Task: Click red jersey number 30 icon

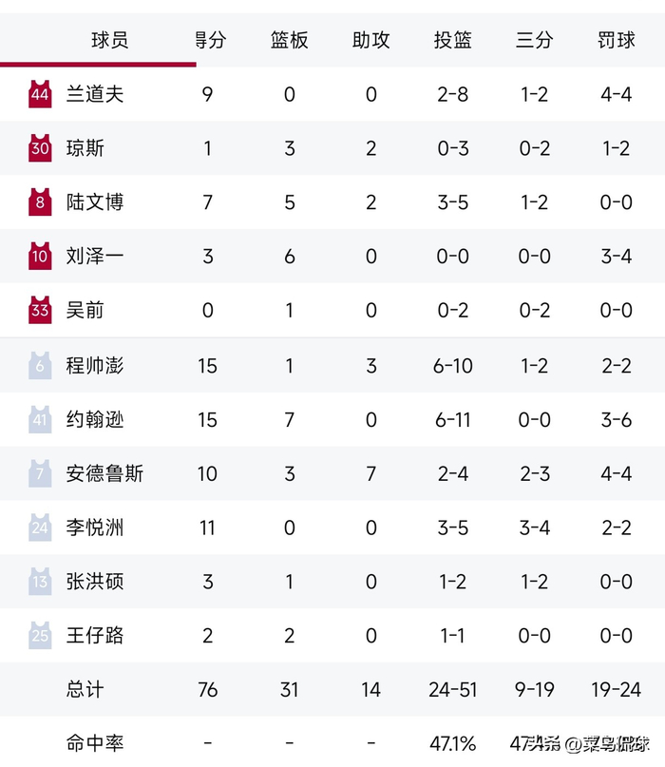Action: tap(40, 148)
